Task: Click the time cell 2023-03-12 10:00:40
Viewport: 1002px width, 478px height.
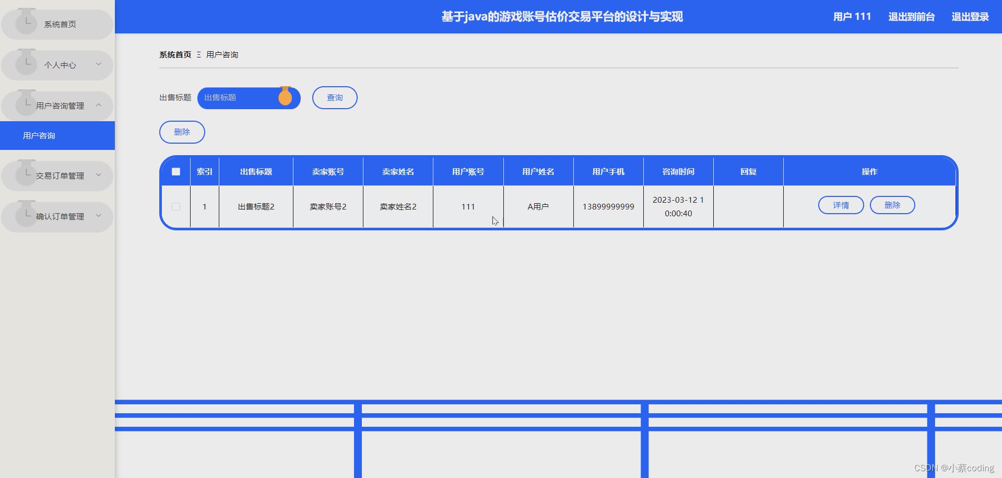Action: coord(678,207)
